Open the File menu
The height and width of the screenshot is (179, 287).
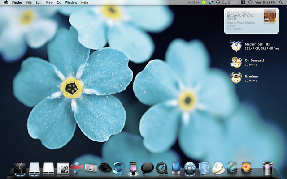tap(29, 2)
